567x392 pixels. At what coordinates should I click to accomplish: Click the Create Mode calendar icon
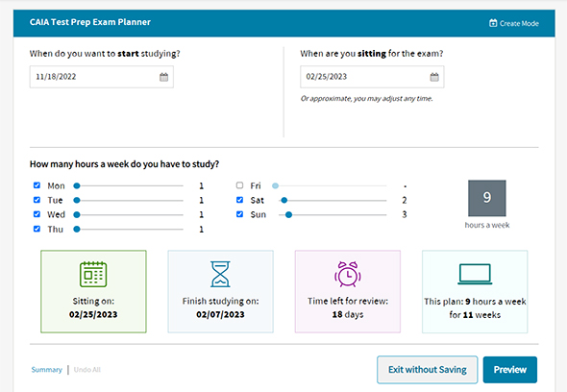coord(493,23)
